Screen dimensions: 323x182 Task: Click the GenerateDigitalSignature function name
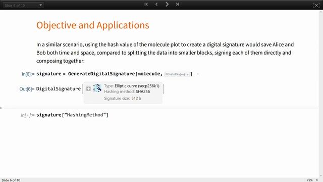coord(101,74)
